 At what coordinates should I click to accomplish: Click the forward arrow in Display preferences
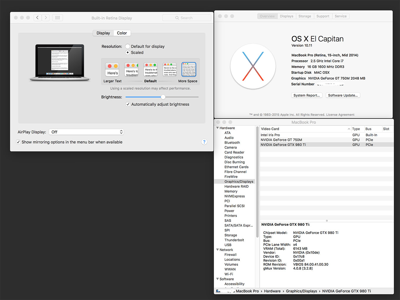coord(46,18)
